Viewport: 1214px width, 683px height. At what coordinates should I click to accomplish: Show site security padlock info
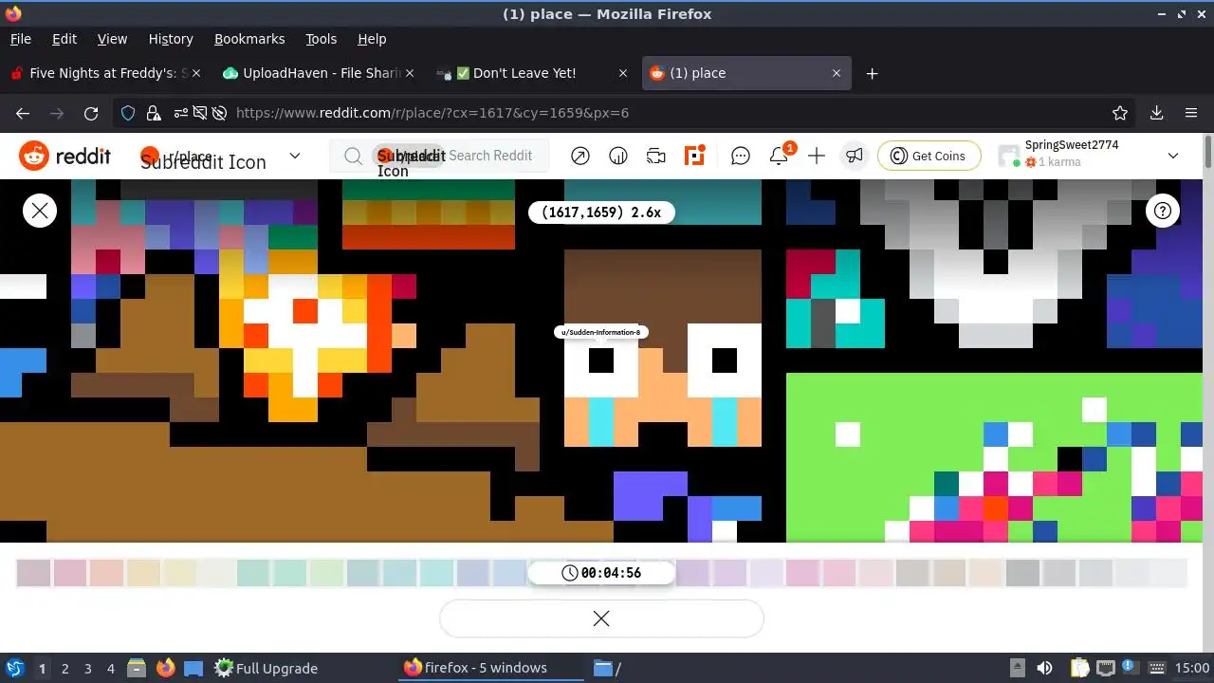(154, 113)
